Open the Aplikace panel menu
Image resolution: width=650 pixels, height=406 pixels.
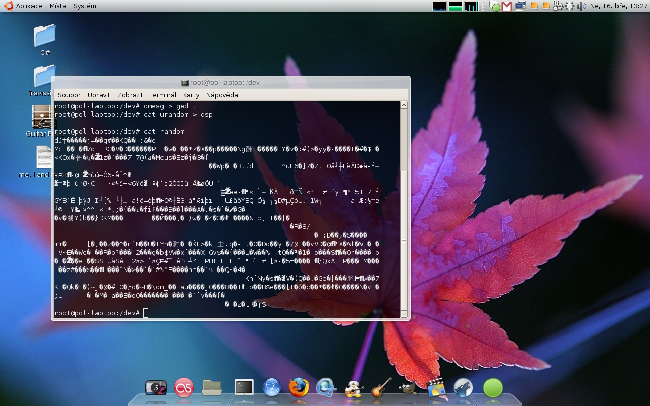(29, 6)
